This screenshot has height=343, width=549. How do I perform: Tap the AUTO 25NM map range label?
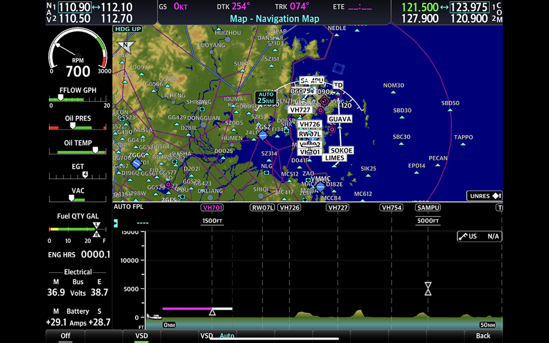coord(266,98)
